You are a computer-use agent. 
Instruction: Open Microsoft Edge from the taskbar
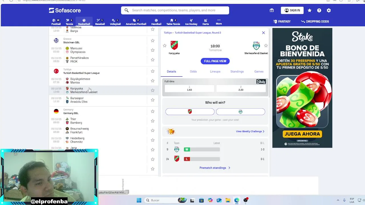tap(237, 200)
